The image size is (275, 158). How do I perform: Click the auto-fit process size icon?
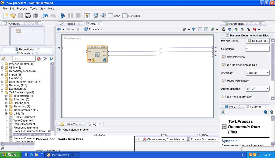point(206,29)
